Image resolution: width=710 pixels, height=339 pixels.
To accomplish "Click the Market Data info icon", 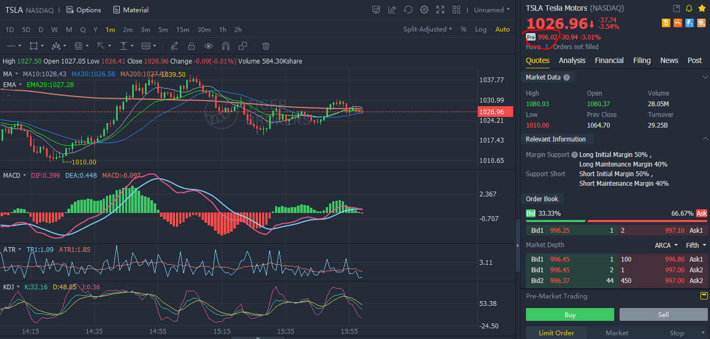I will (567, 77).
